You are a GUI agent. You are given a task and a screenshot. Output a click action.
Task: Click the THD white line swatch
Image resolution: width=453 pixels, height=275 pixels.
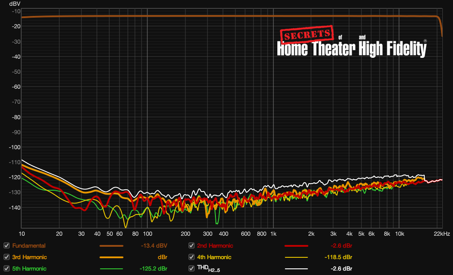pos(296,269)
